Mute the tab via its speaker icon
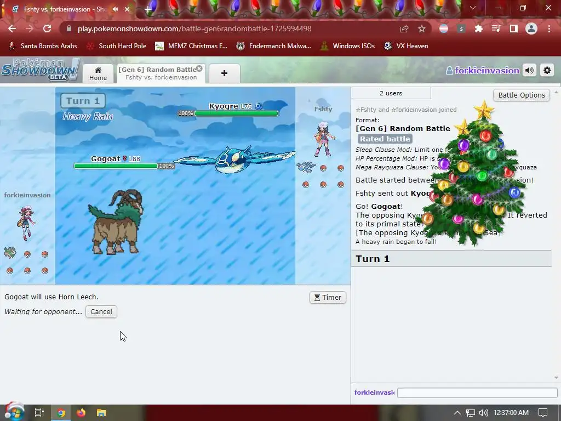Screen dimensions: 561x421 pos(115,9)
